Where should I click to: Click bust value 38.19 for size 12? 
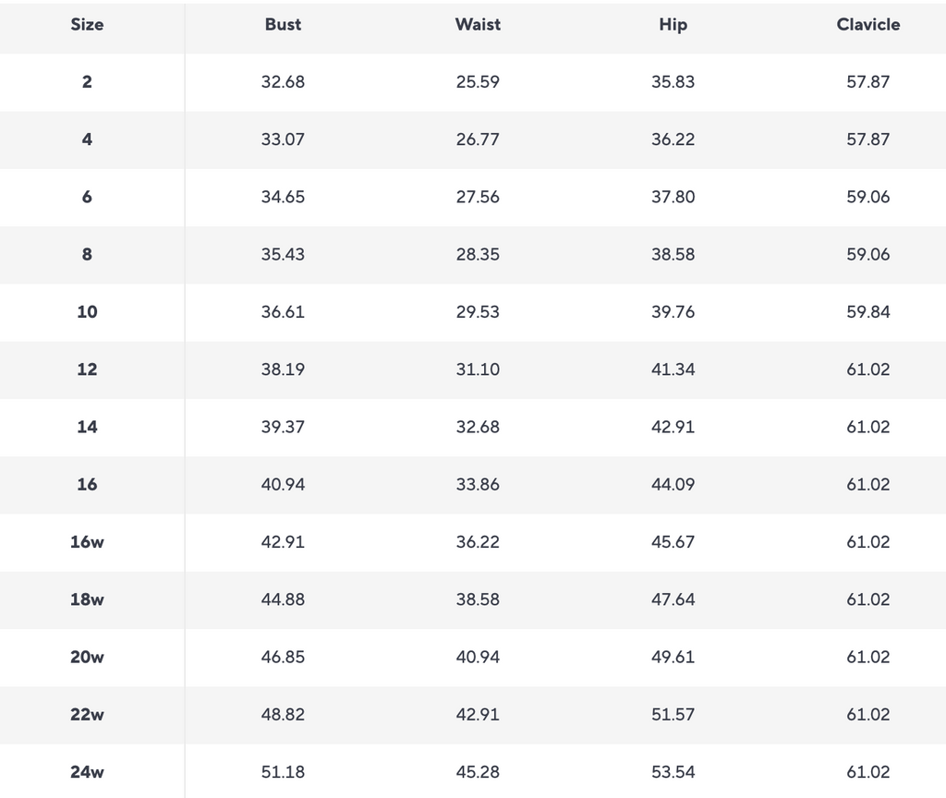[283, 369]
